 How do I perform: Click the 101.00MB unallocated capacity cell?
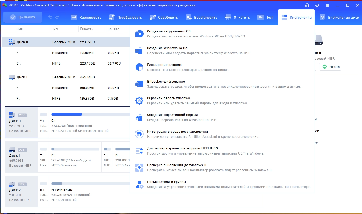coord(87,53)
